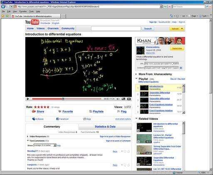Collapse the Text Comments section
This screenshot has width=213, height=175.
point(28,140)
